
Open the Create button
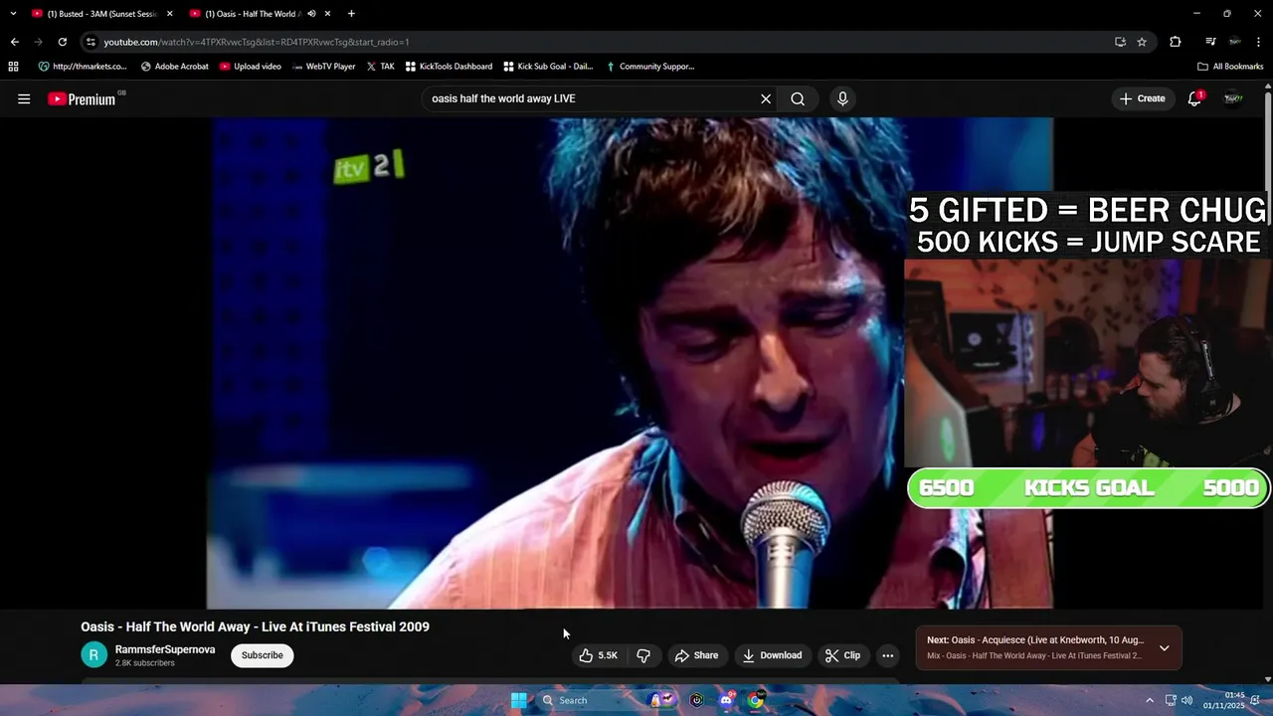pyautogui.click(x=1142, y=98)
